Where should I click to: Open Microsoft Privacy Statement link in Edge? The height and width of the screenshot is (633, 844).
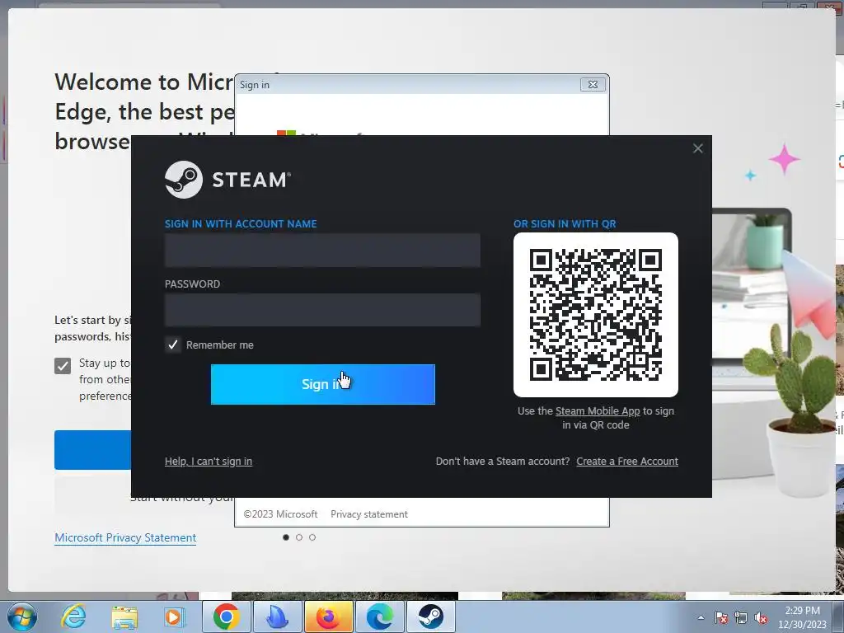tap(125, 537)
